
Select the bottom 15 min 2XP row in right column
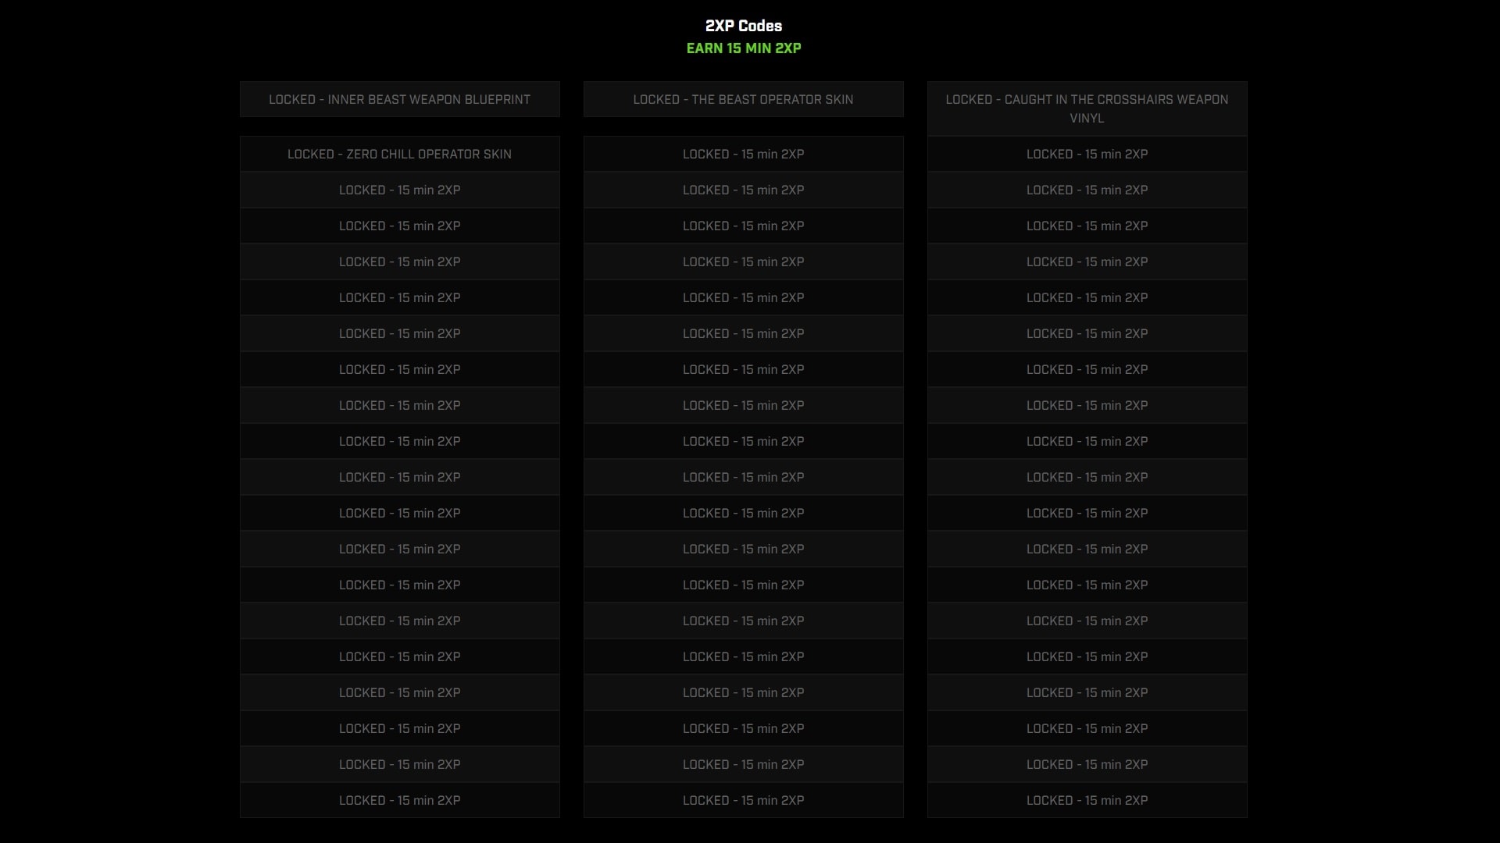tap(1087, 800)
